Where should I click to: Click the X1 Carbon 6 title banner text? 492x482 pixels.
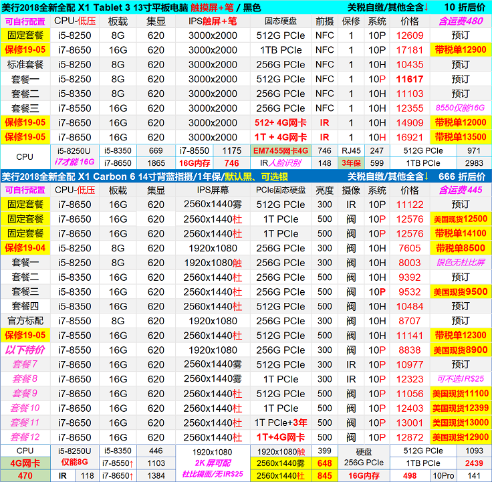pyautogui.click(x=144, y=176)
